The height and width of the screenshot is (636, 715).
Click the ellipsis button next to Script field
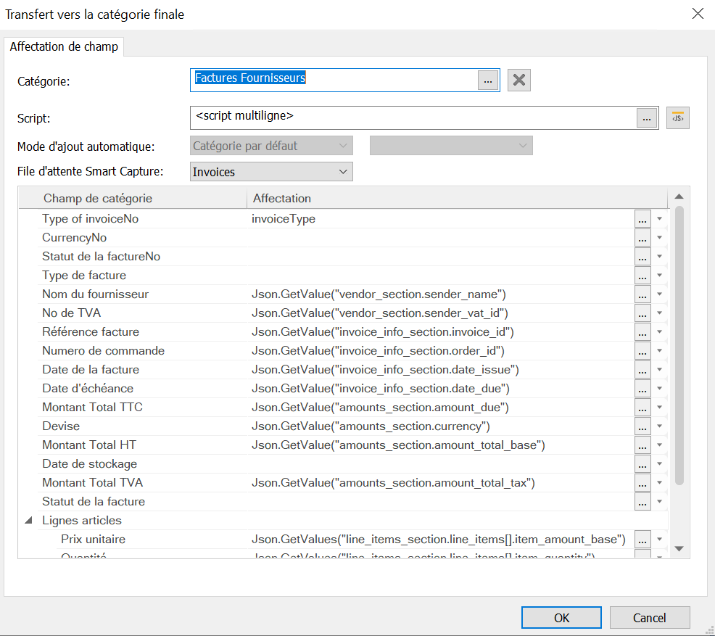pyautogui.click(x=647, y=117)
